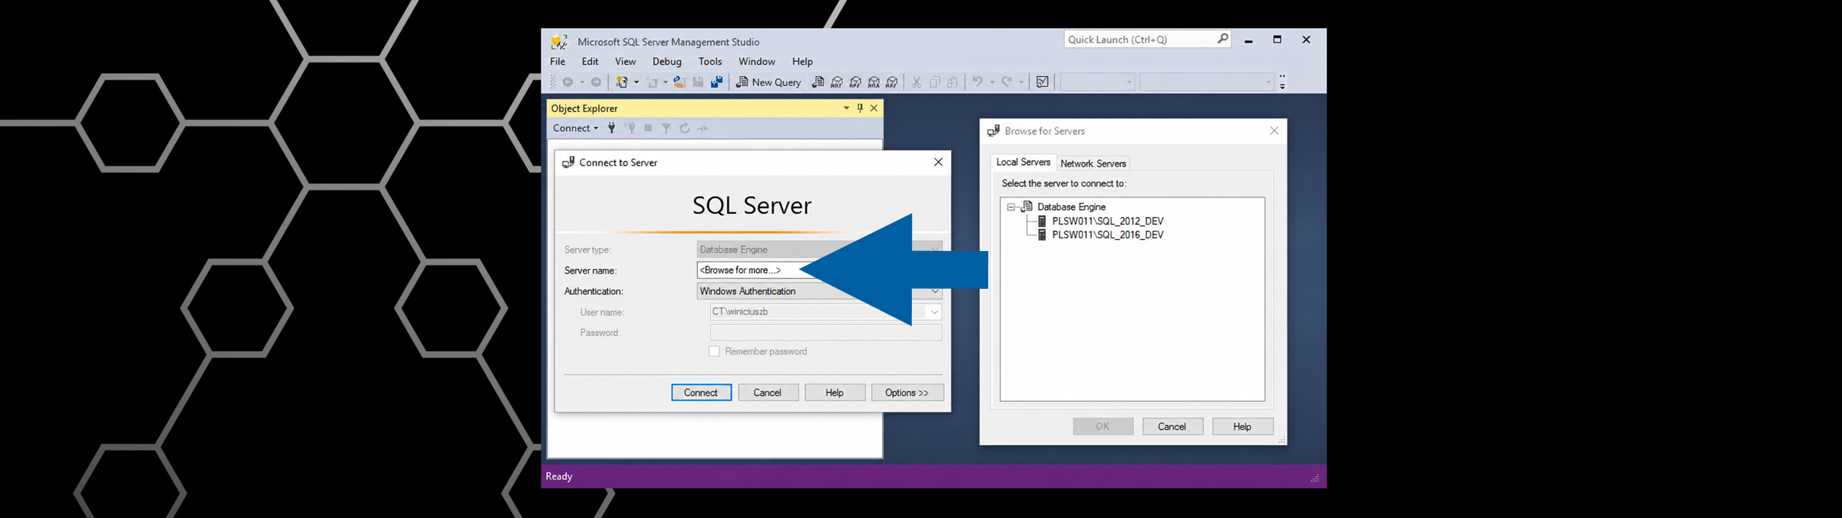Click the Redo toolbar icon
This screenshot has width=1842, height=518.
[x=1006, y=82]
